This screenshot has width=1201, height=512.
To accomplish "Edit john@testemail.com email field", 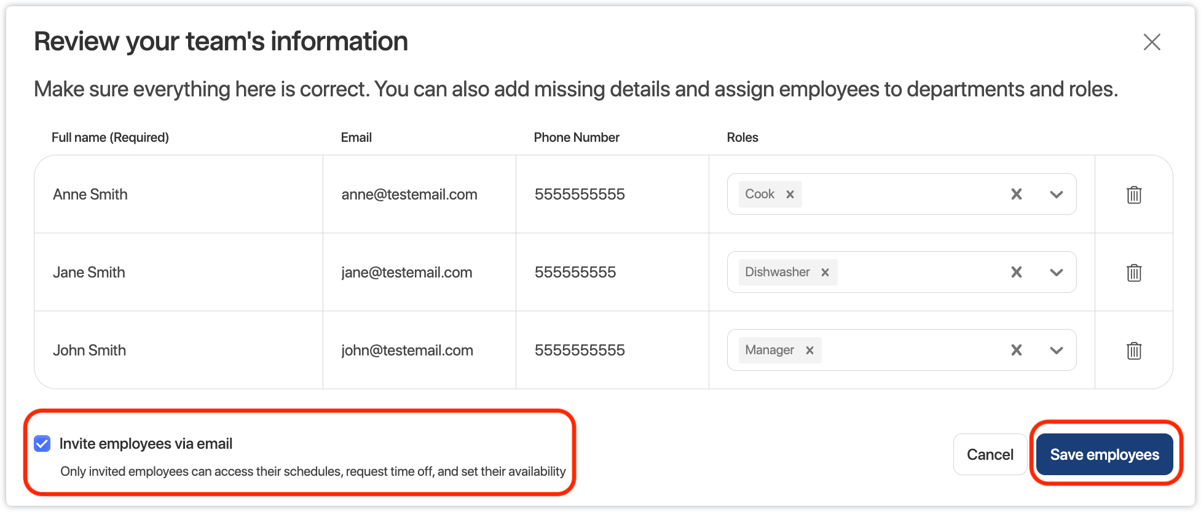I will [x=419, y=351].
